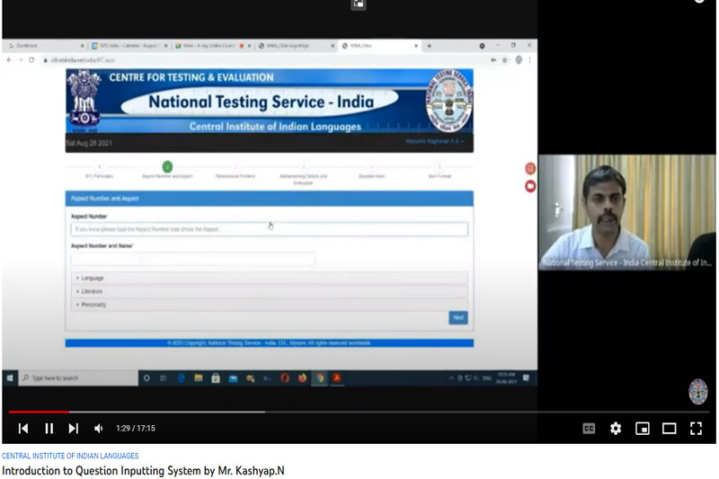Switch to miniplayer mode
The width and height of the screenshot is (719, 479).
[x=643, y=429]
